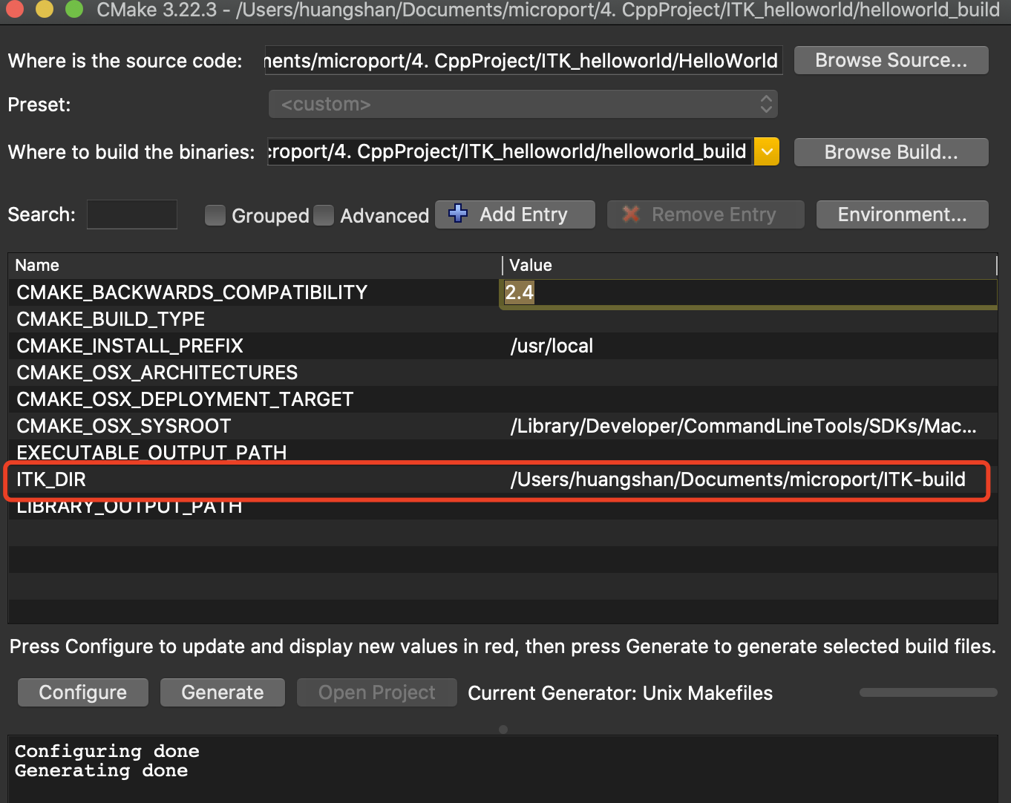Click the /usr/local value

point(552,346)
